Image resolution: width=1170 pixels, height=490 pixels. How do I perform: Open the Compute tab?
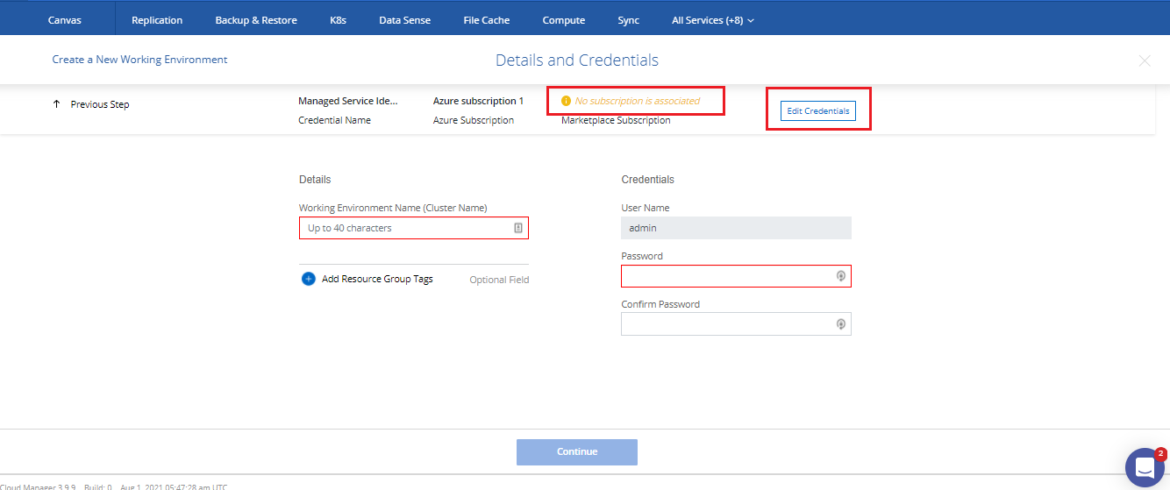point(563,20)
